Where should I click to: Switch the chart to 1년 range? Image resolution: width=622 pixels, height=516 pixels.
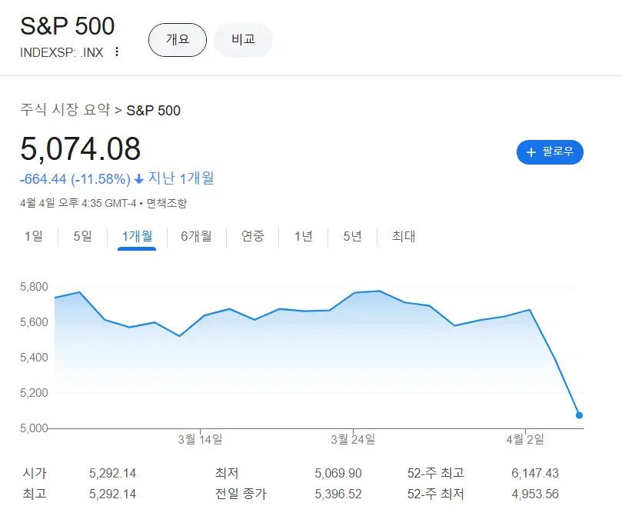coord(303,236)
